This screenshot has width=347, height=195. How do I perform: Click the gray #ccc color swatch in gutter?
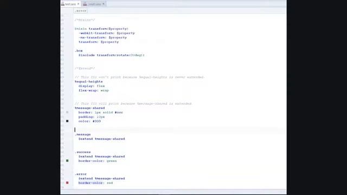coord(67,112)
